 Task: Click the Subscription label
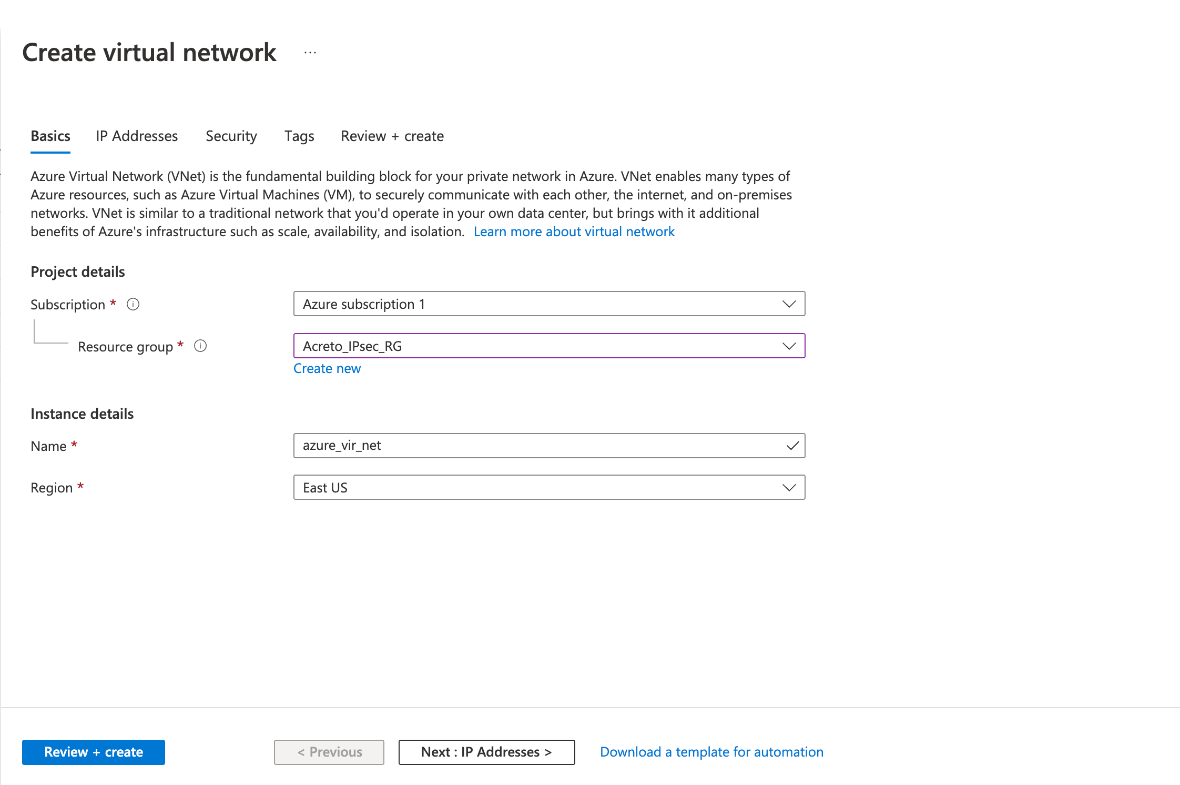[x=68, y=305]
